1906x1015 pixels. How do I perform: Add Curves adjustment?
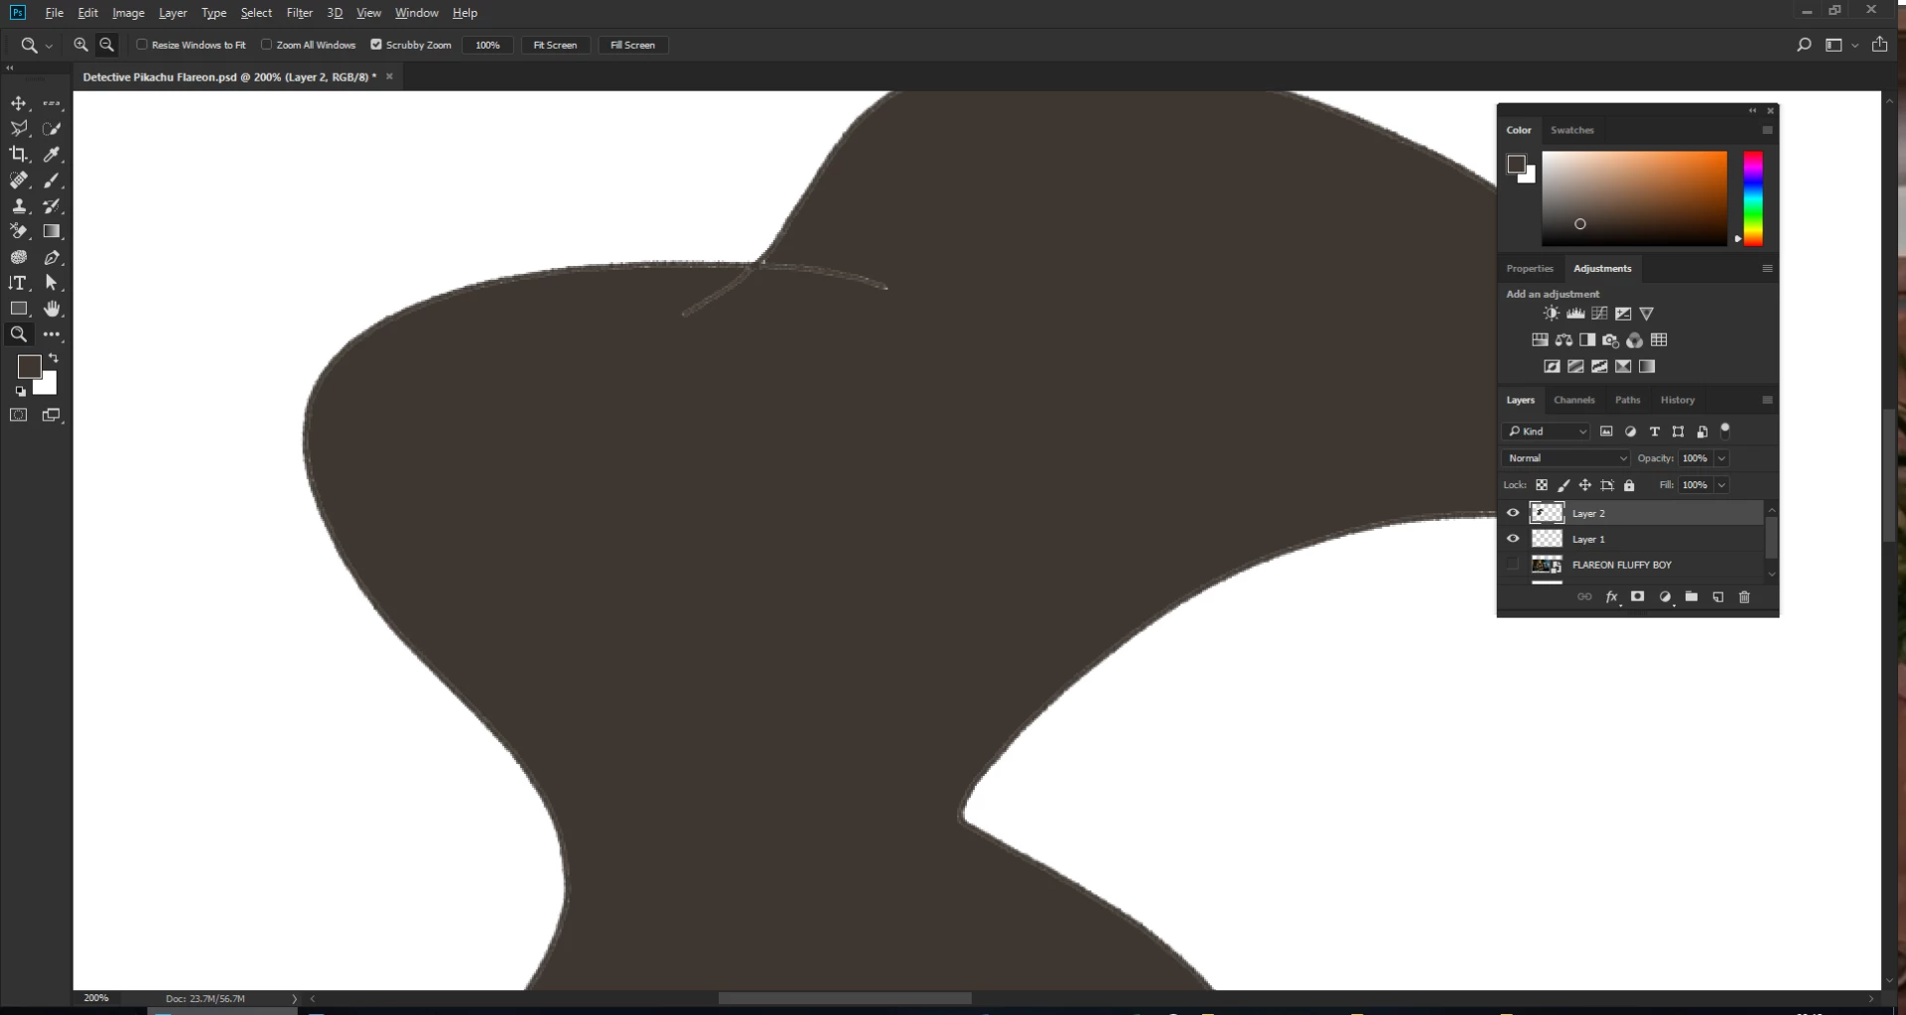[1599, 314]
